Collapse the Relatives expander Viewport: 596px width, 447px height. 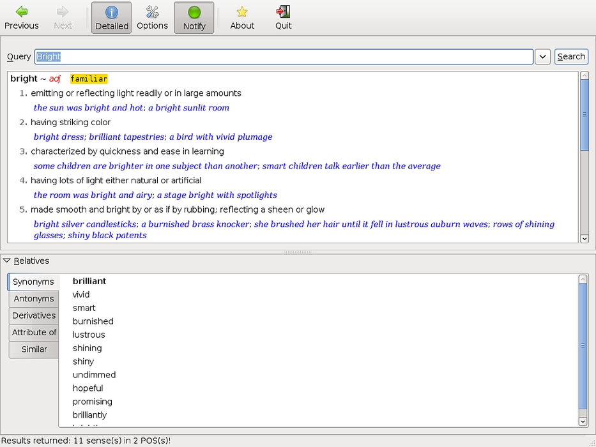point(7,261)
